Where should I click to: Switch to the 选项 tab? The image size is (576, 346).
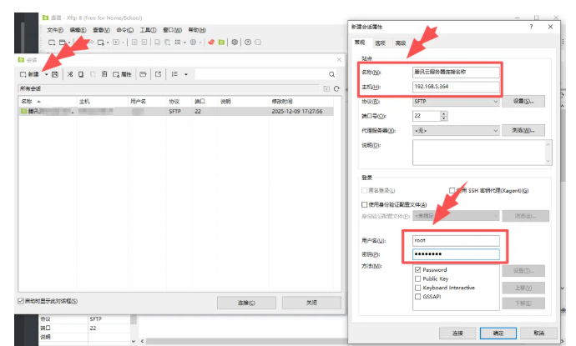[380, 43]
